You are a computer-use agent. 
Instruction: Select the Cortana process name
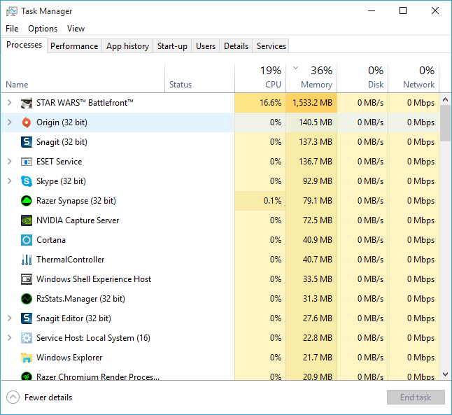[x=51, y=240]
